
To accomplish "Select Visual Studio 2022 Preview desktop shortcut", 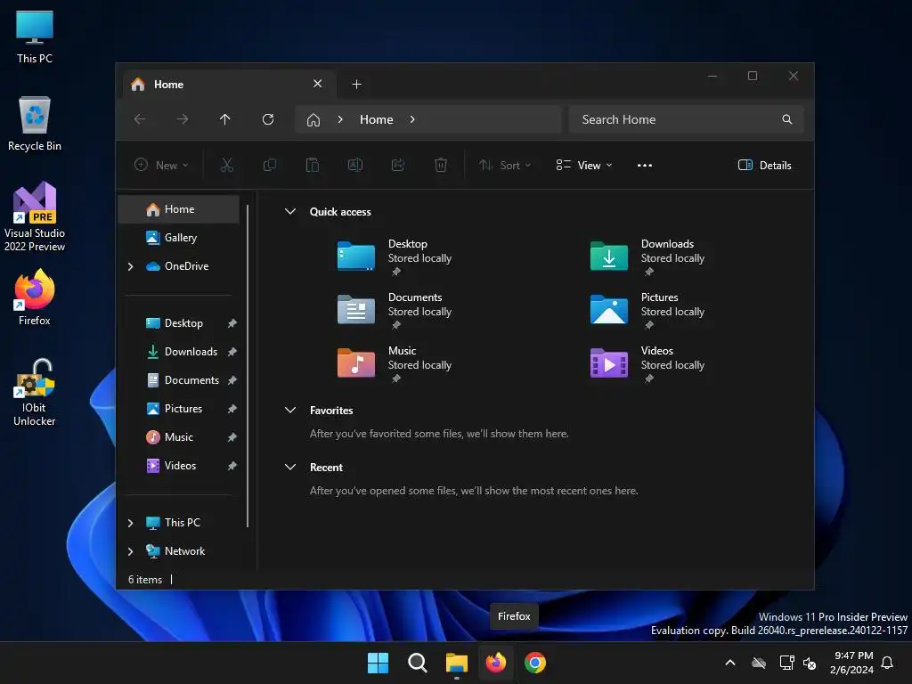I will tap(35, 217).
